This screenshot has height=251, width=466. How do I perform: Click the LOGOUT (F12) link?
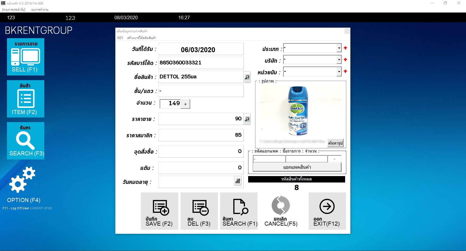41,208
